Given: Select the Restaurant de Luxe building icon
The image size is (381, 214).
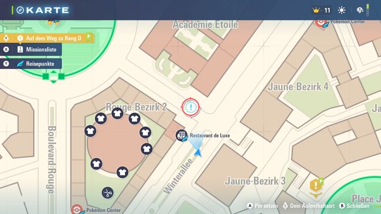Looking at the screenshot, I should [x=182, y=135].
